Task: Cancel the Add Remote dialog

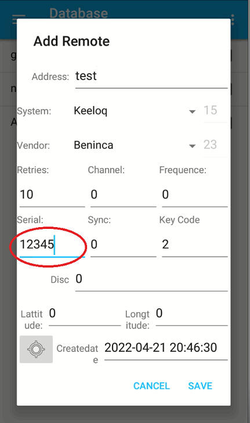Action: point(151,386)
